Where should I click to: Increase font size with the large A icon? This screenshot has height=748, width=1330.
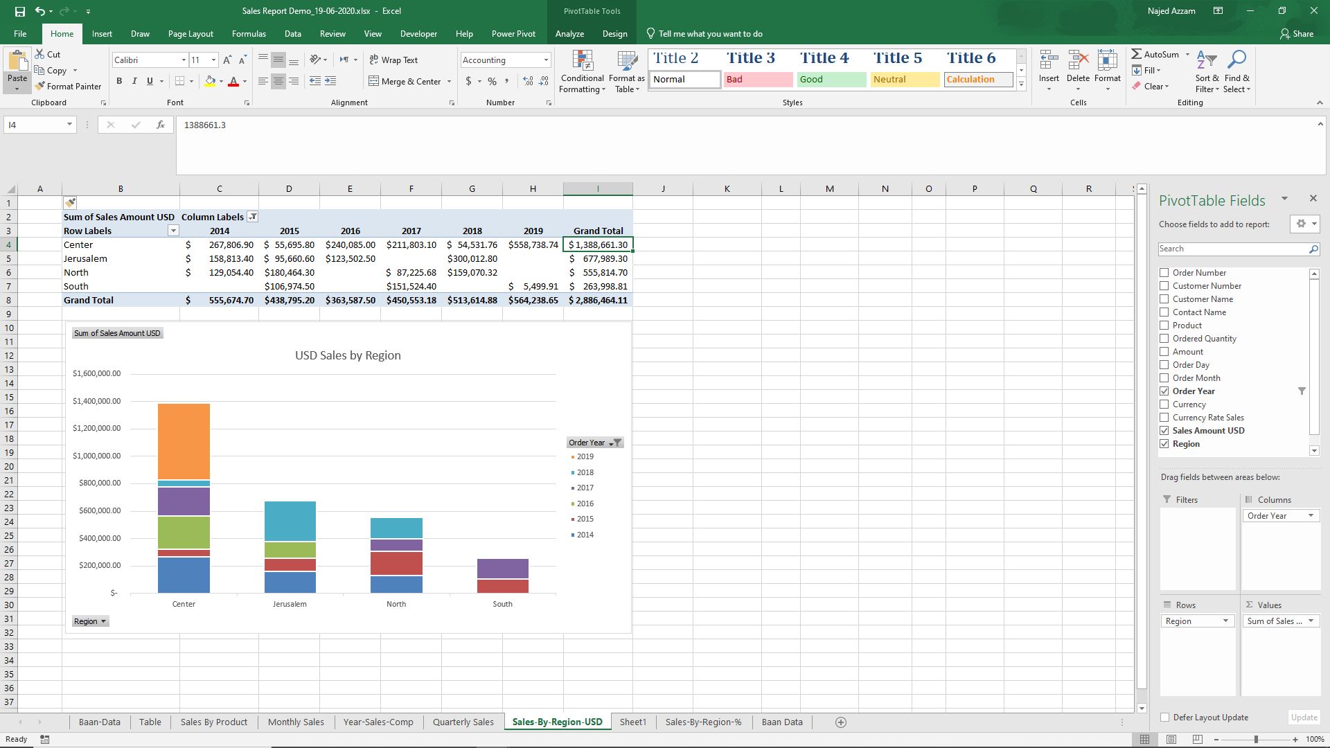[x=227, y=60]
